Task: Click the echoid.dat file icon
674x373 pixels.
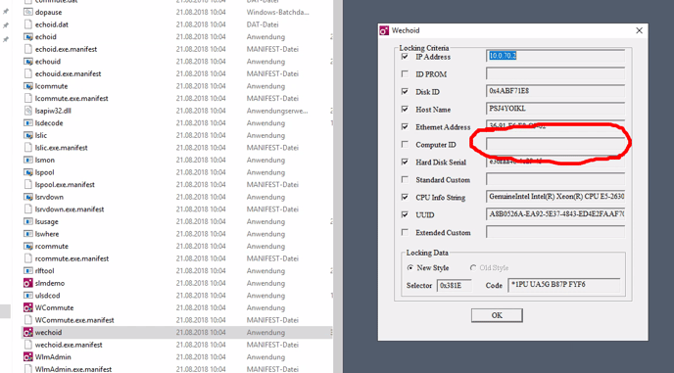Action: pos(28,24)
